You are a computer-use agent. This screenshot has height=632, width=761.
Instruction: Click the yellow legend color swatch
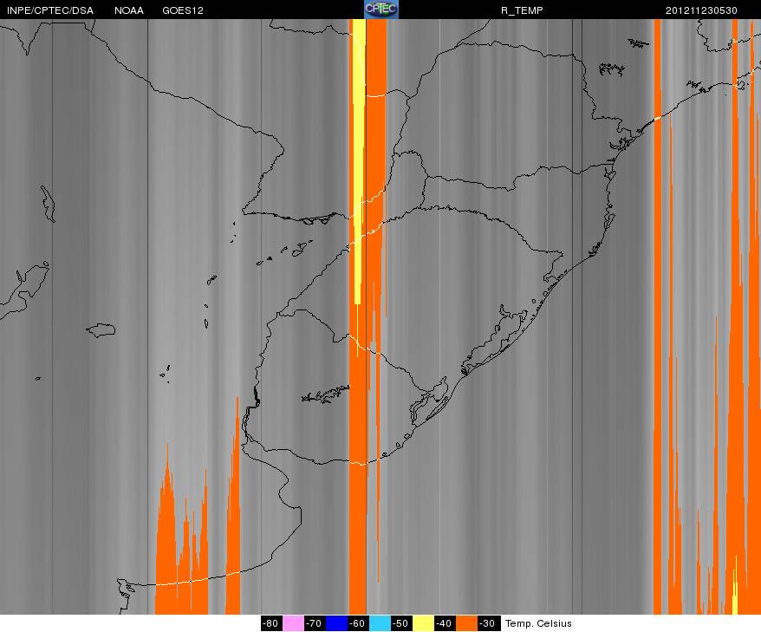point(423,623)
